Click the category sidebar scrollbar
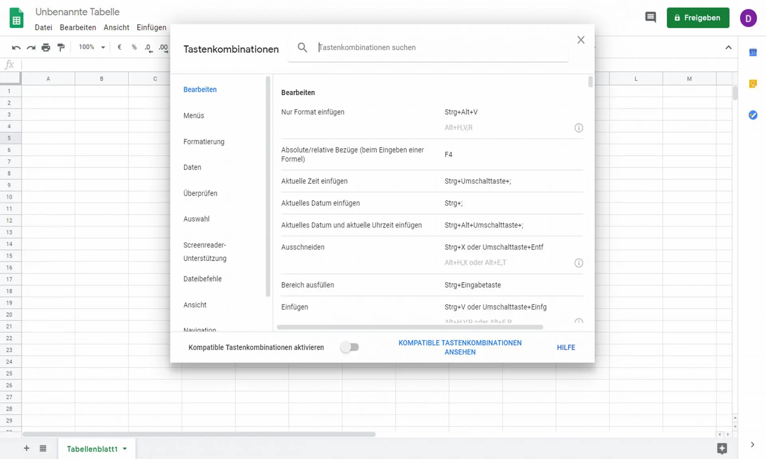 click(268, 186)
